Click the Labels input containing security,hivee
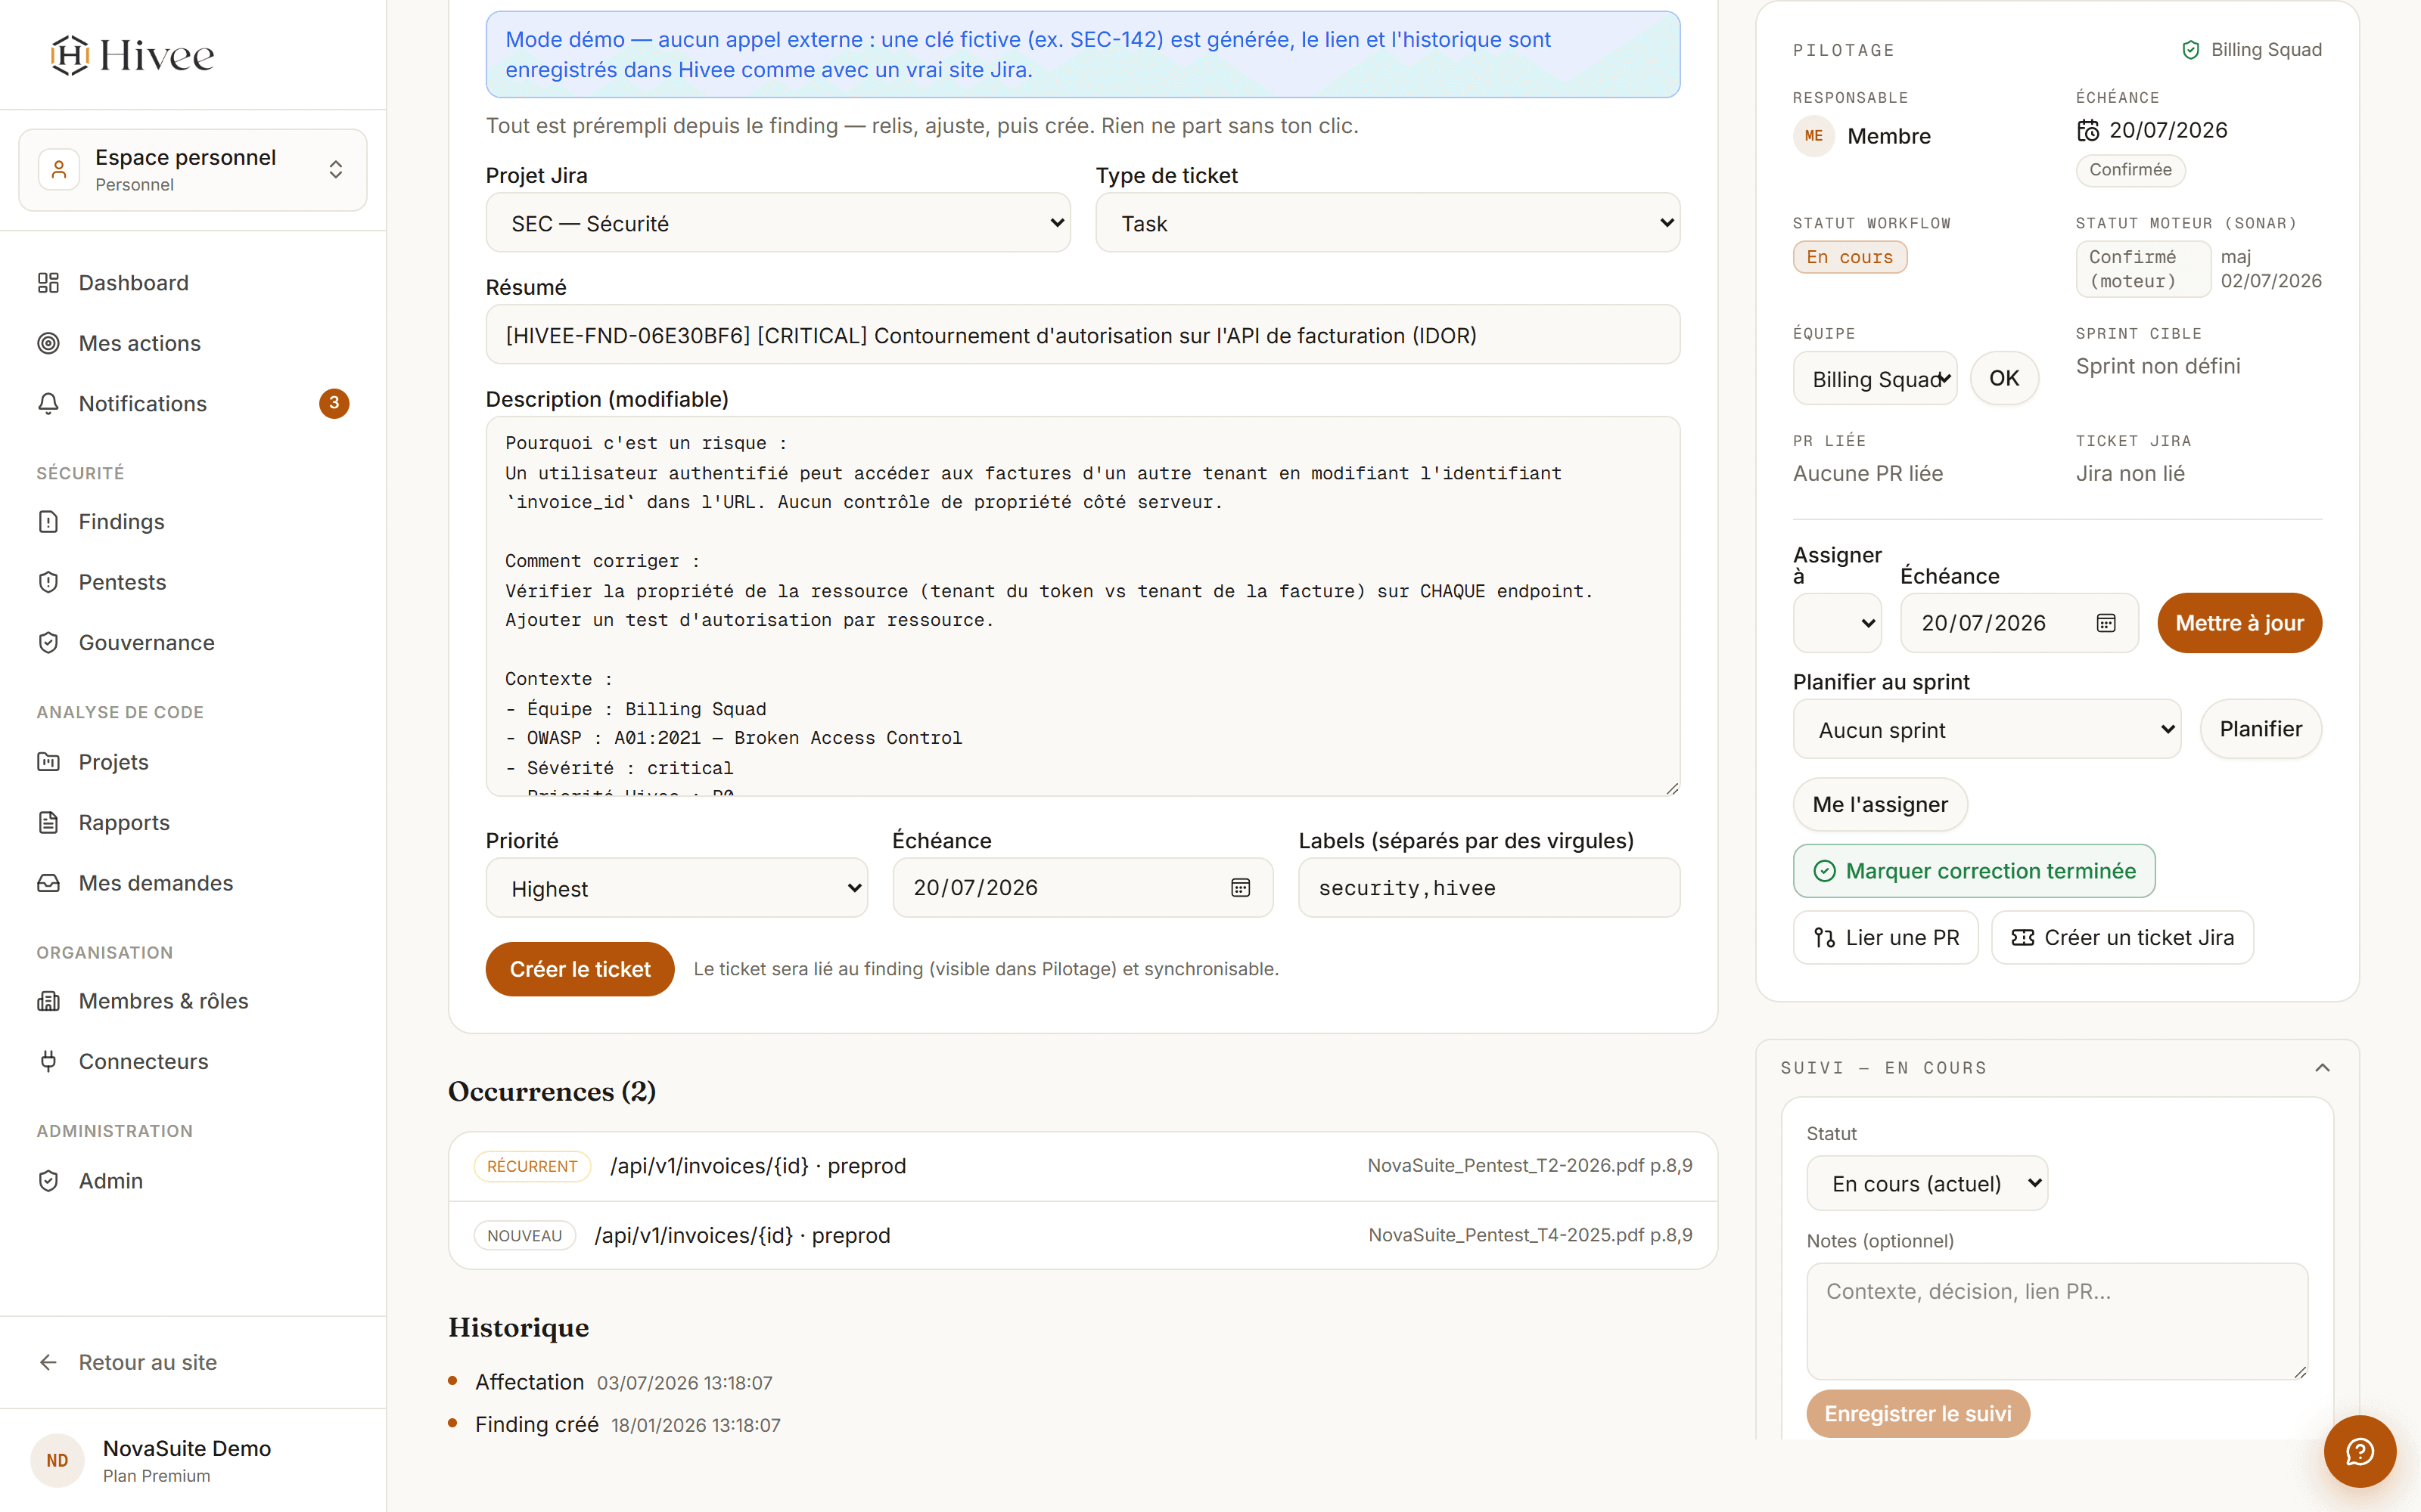The width and height of the screenshot is (2421, 1512). tap(1489, 888)
